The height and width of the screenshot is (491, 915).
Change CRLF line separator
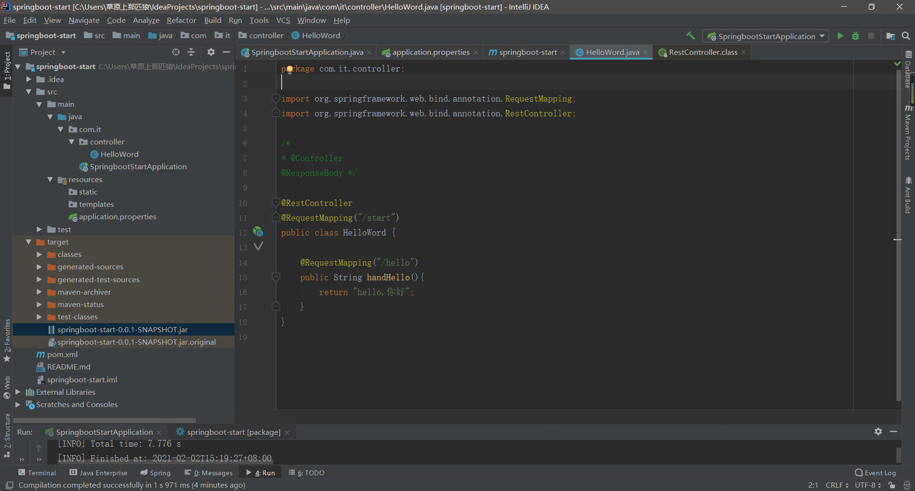837,485
